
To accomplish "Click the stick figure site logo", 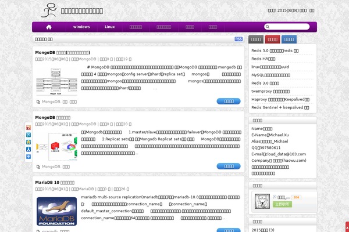I will coord(49,10).
